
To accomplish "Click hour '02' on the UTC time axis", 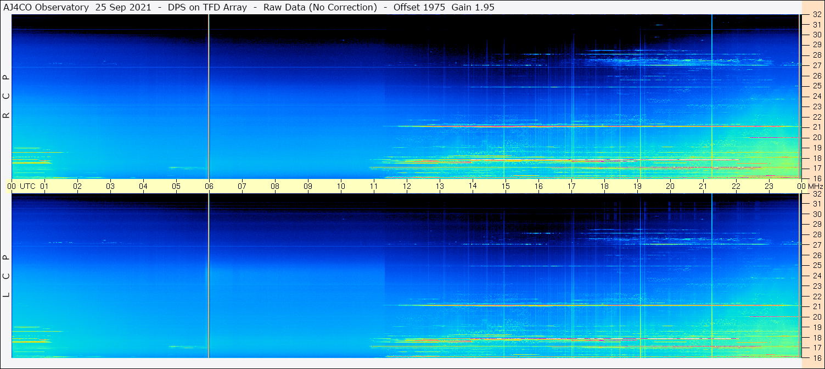I will pos(77,186).
